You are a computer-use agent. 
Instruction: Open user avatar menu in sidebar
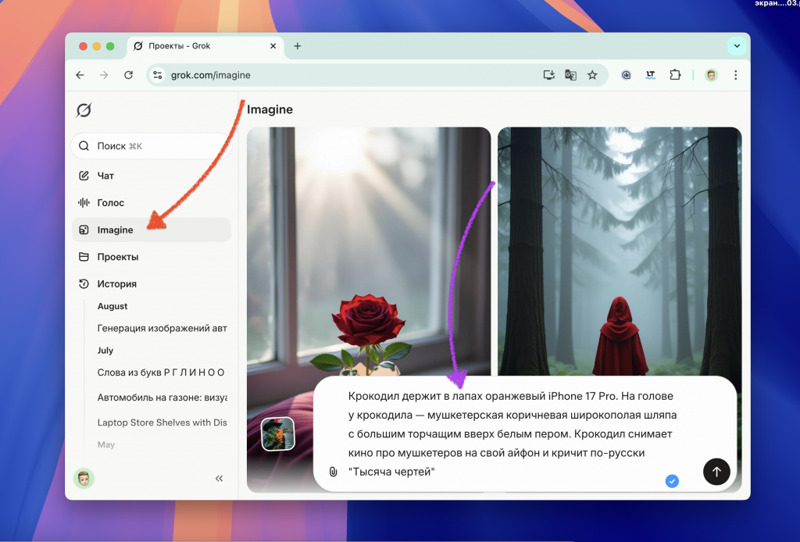tap(84, 478)
